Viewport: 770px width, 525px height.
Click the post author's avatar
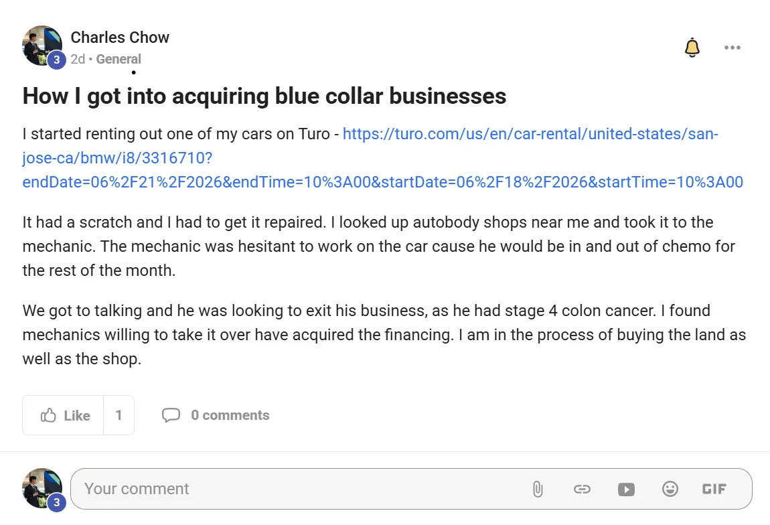(x=41, y=44)
